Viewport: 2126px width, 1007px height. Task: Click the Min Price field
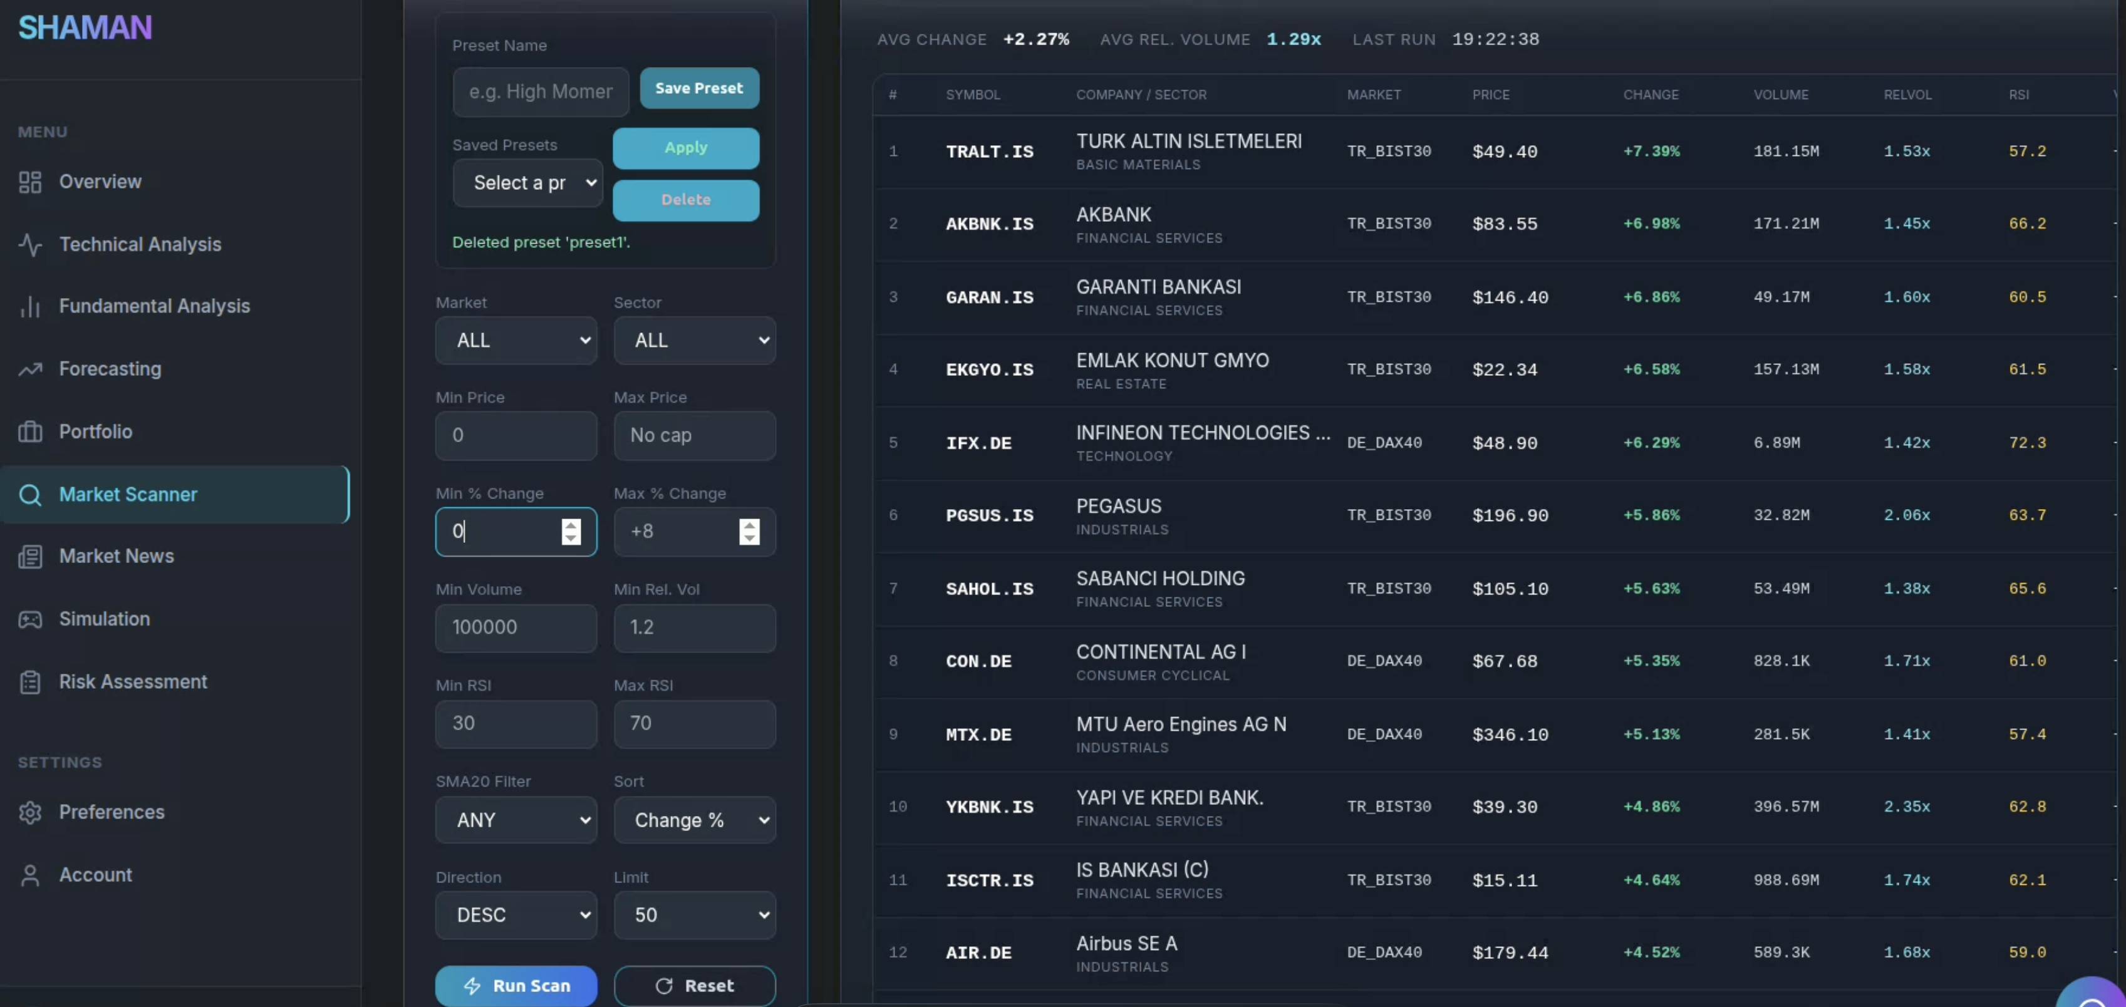point(516,435)
